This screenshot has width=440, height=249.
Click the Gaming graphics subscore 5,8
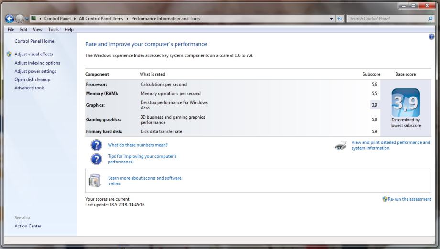[x=374, y=119]
